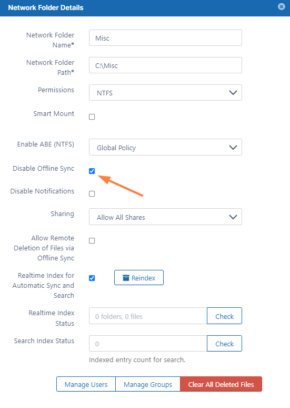Click the Realtime Index Status field

(x=148, y=316)
